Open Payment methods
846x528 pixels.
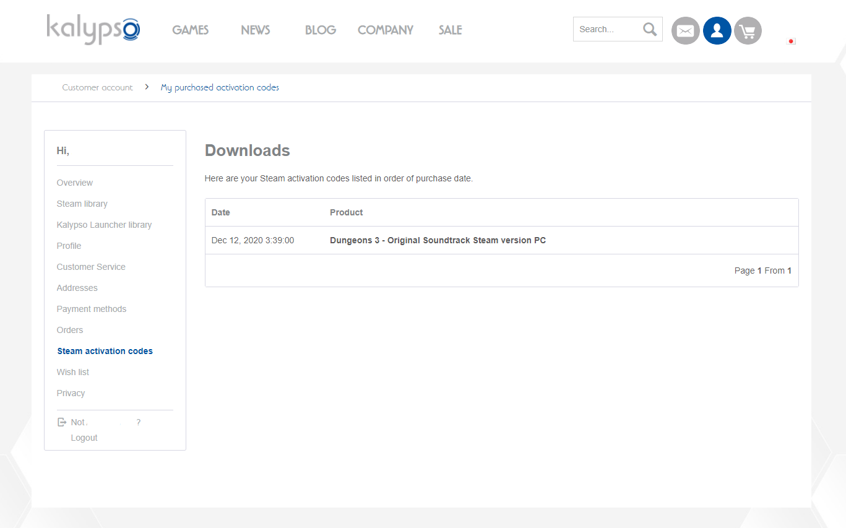(x=92, y=309)
